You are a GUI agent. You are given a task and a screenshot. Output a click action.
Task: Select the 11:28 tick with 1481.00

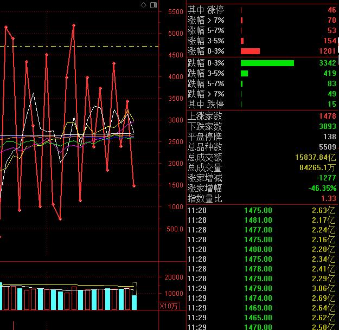[x=262, y=220]
